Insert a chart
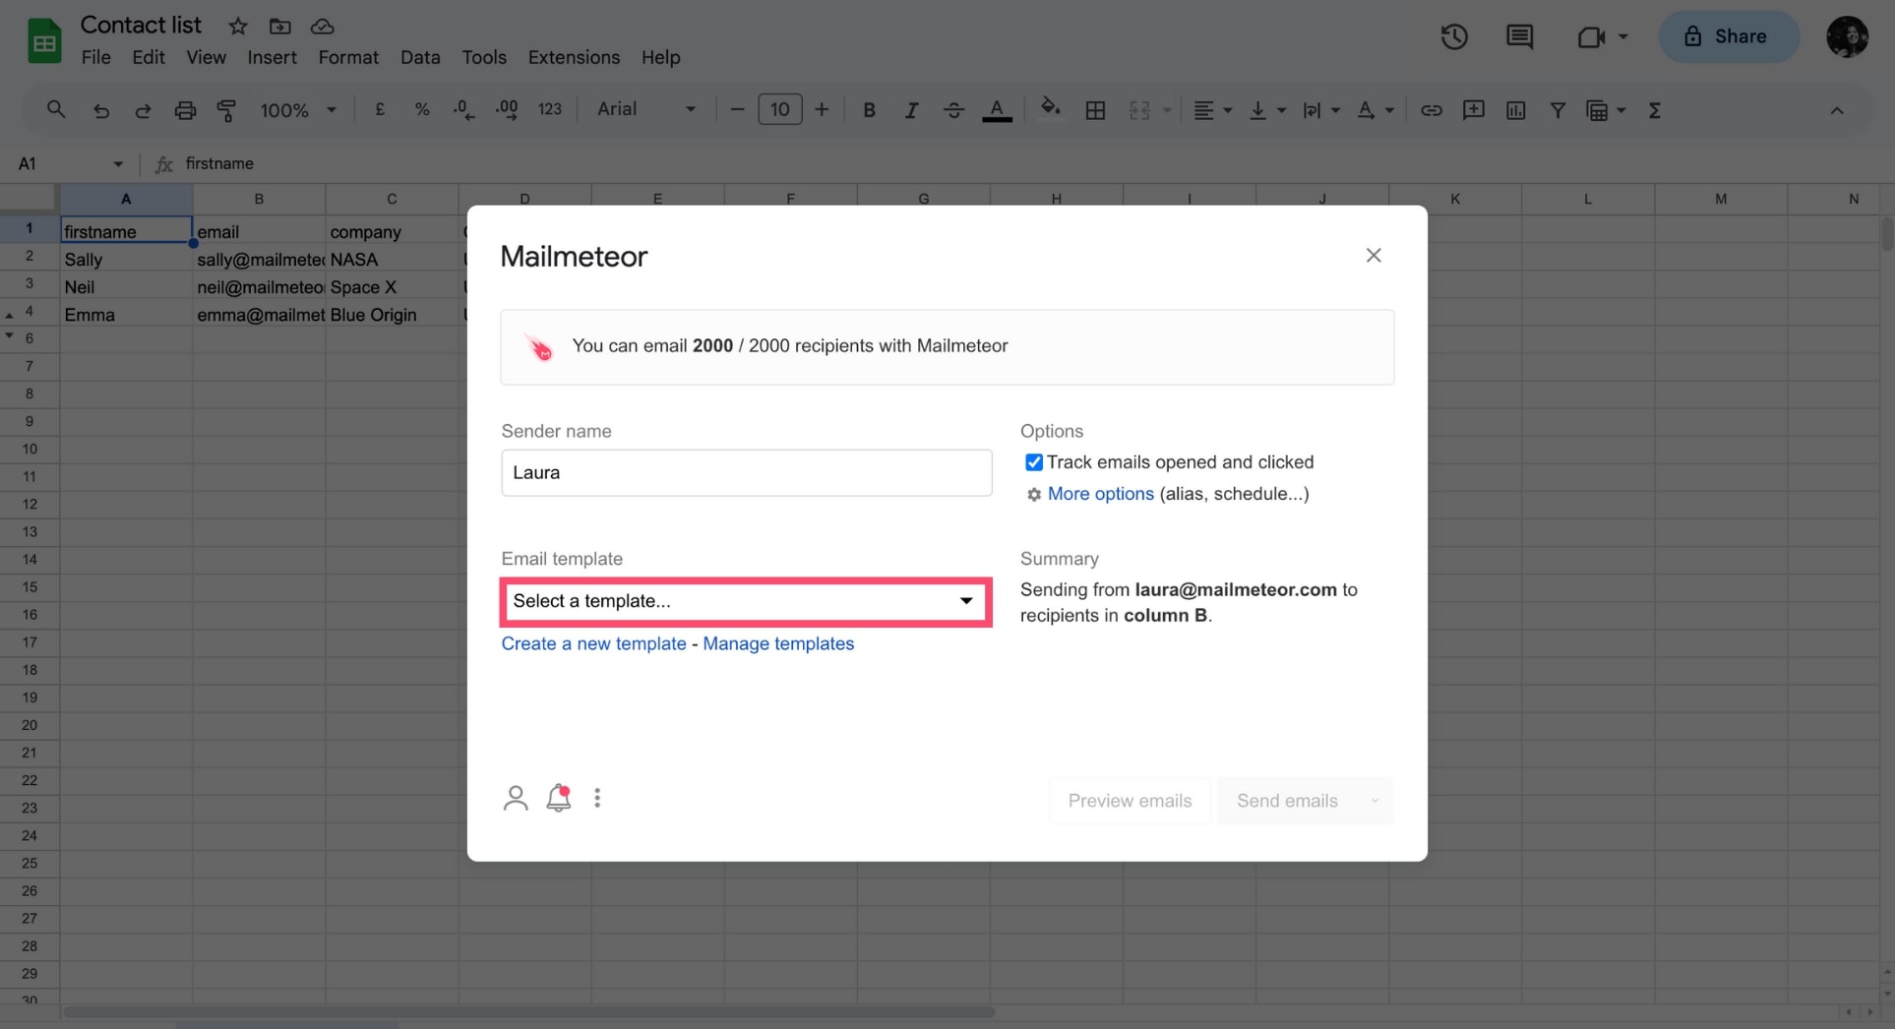 tap(1515, 110)
